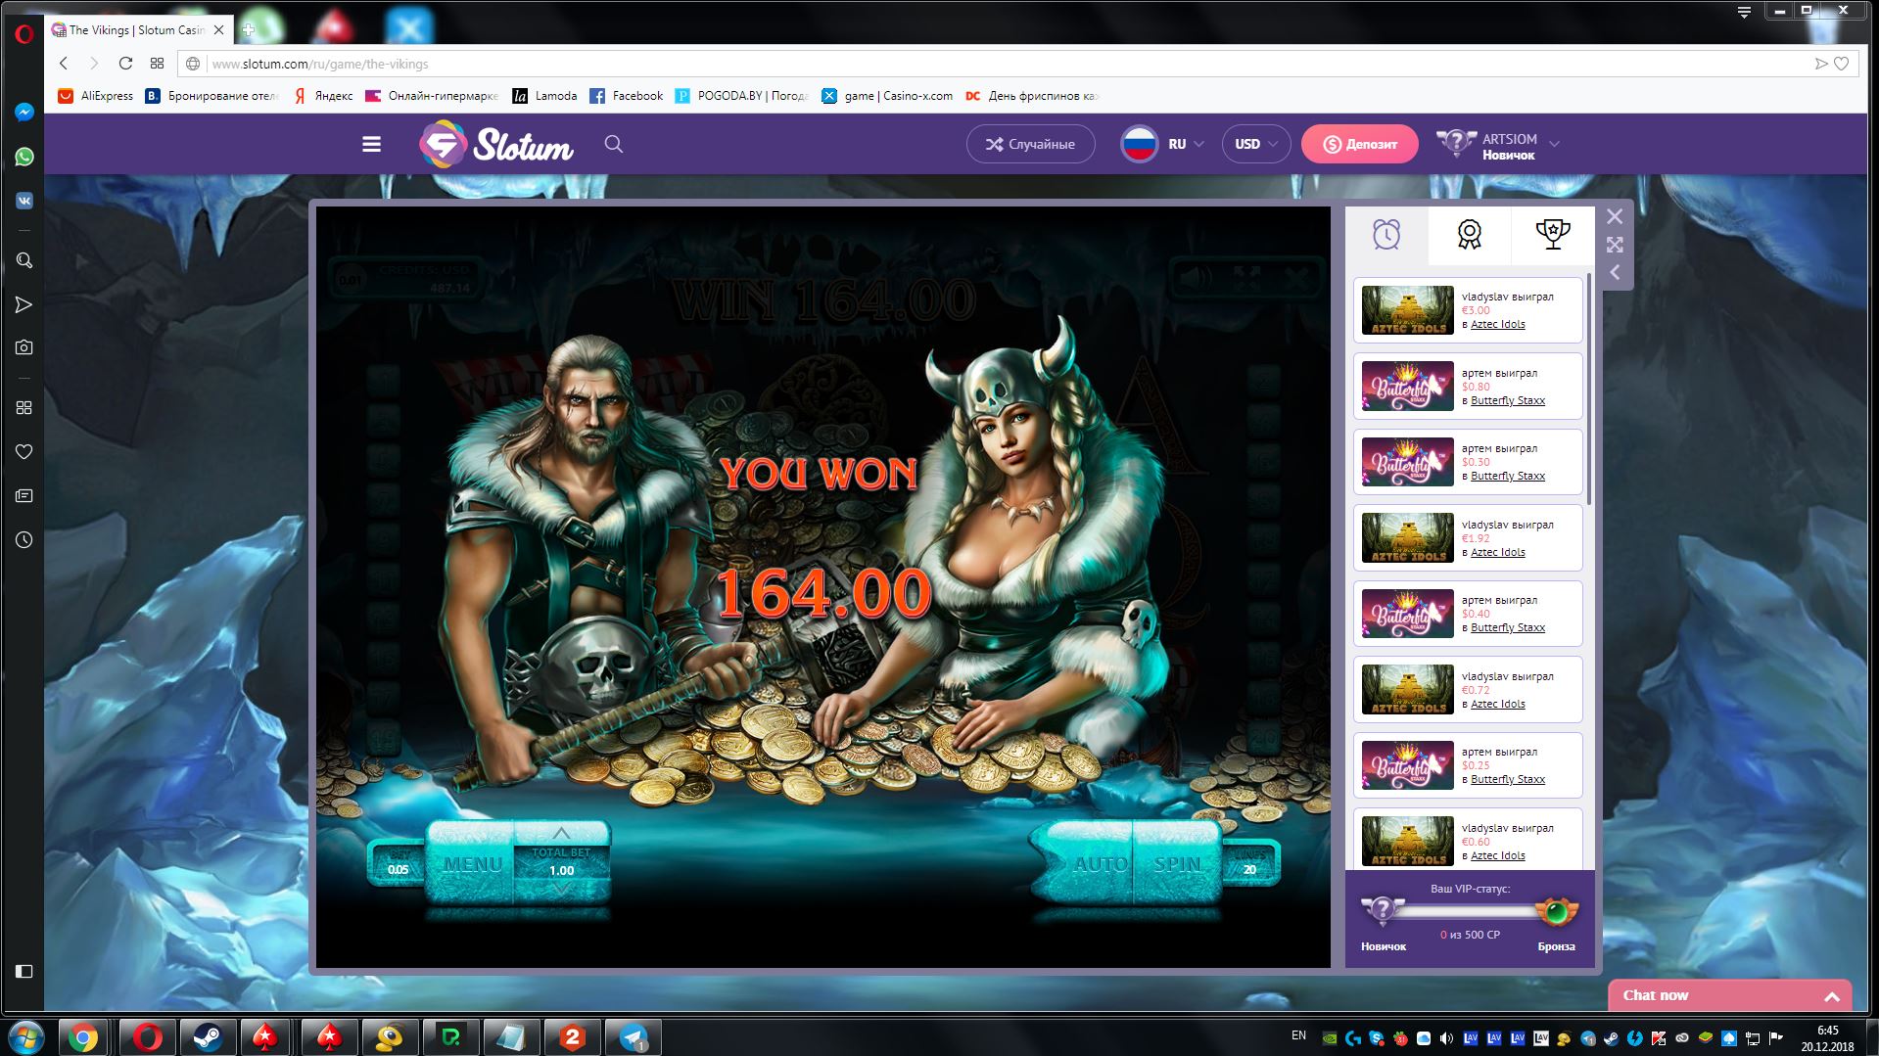The width and height of the screenshot is (1879, 1056).
Task: Open the site search magnifier
Action: (614, 144)
